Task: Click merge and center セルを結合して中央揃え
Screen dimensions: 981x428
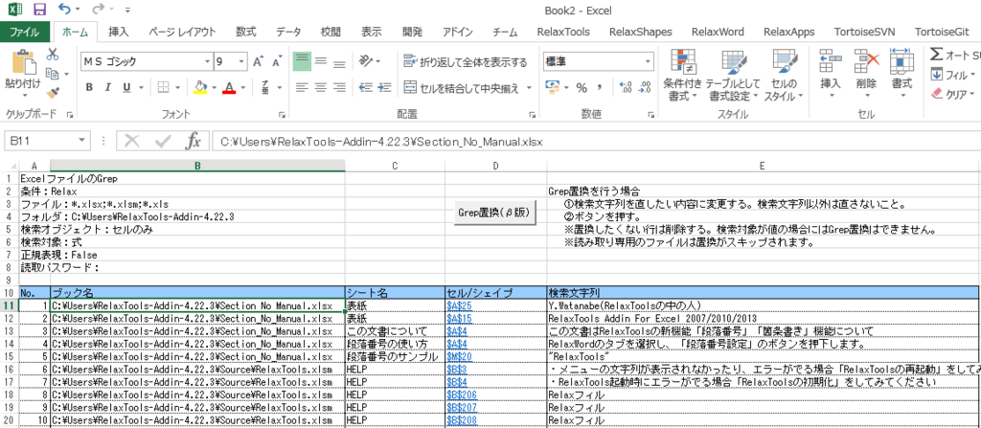Action: click(461, 88)
